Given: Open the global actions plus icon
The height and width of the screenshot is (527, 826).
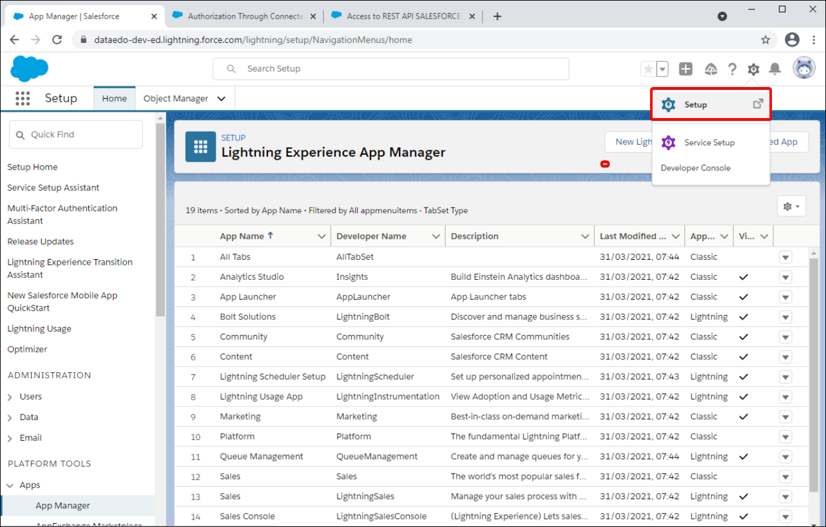Looking at the screenshot, I should [x=686, y=69].
